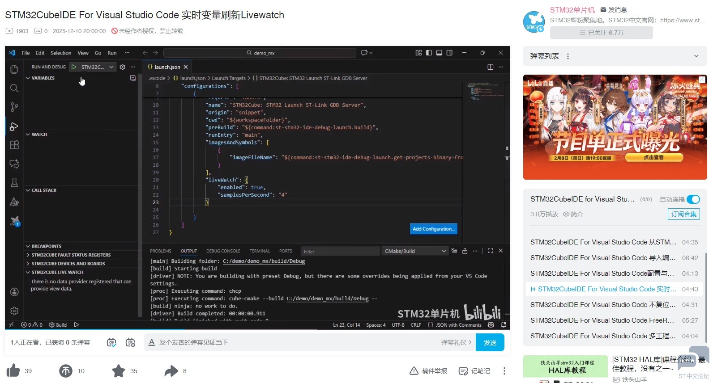713x383 pixels.
Task: Like the video with the thumbs-up icon
Action: pyautogui.click(x=13, y=370)
